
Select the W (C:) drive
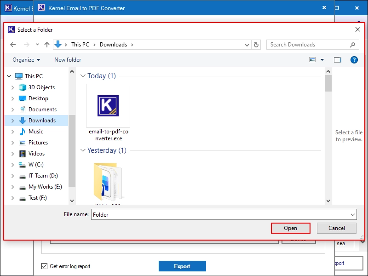(x=36, y=165)
